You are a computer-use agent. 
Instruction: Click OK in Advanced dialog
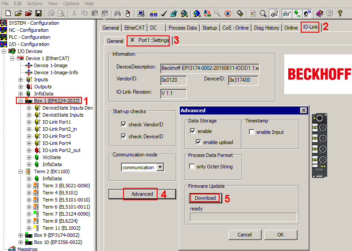[x=281, y=235]
